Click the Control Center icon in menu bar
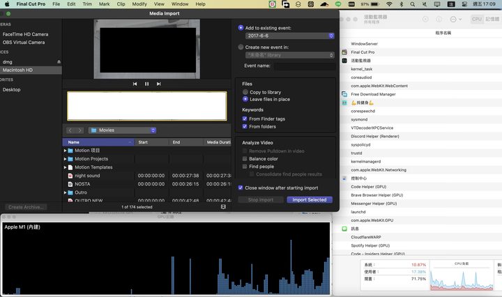Viewport: 502px width, 297px height. (464, 4)
